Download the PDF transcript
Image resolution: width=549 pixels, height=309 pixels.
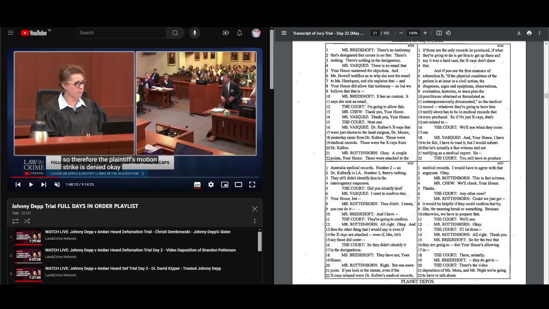519,33
